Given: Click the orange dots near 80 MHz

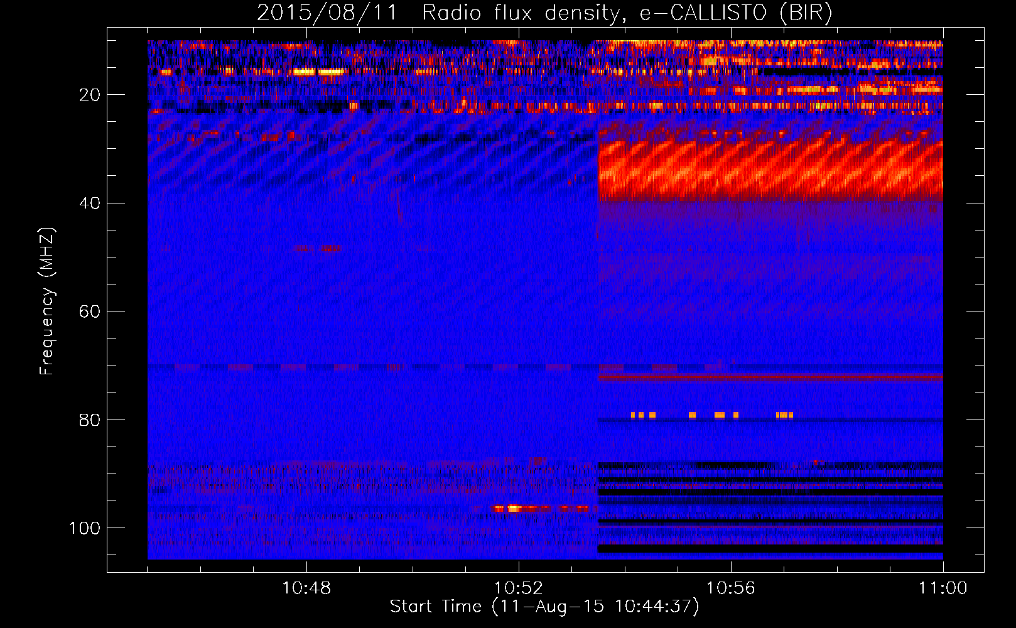Looking at the screenshot, I should [x=712, y=415].
